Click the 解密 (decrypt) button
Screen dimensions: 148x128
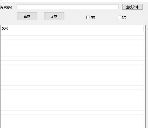27,16
